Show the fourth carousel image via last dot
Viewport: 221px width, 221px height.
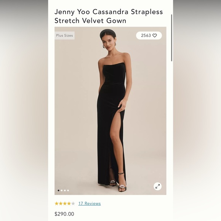click(68, 191)
